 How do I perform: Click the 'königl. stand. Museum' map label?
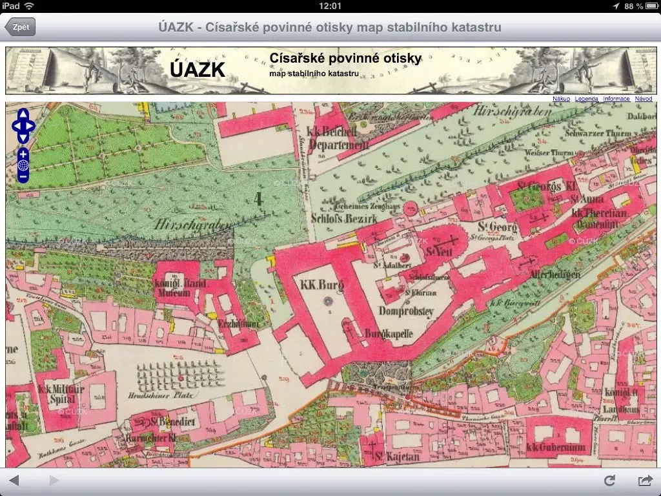pos(180,287)
